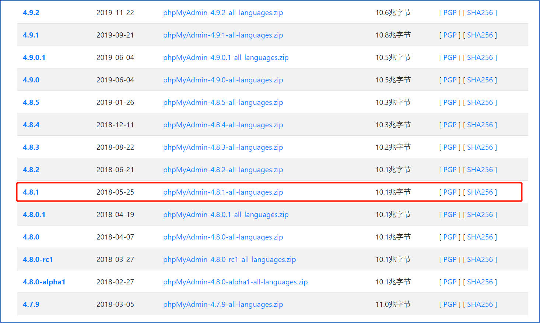Open version 4.9.2 release link
Screen dimensions: 540x323
pos(31,13)
